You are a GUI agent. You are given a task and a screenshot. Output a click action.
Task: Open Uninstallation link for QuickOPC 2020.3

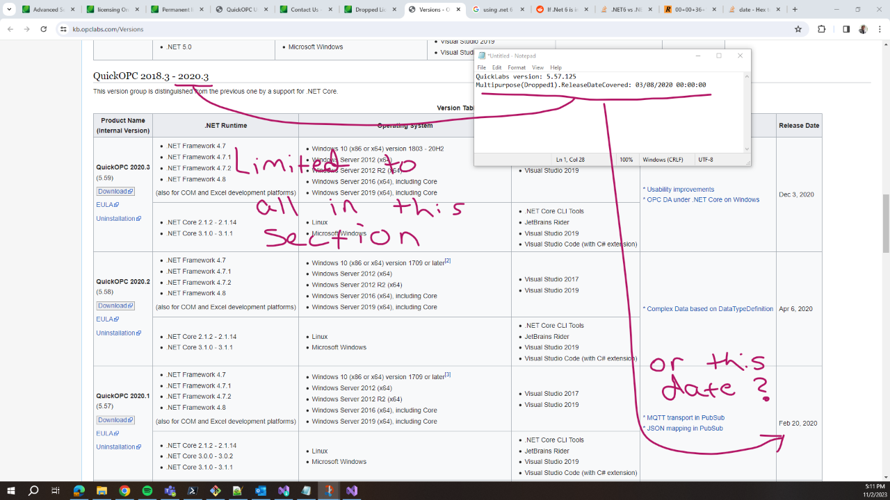pyautogui.click(x=118, y=219)
